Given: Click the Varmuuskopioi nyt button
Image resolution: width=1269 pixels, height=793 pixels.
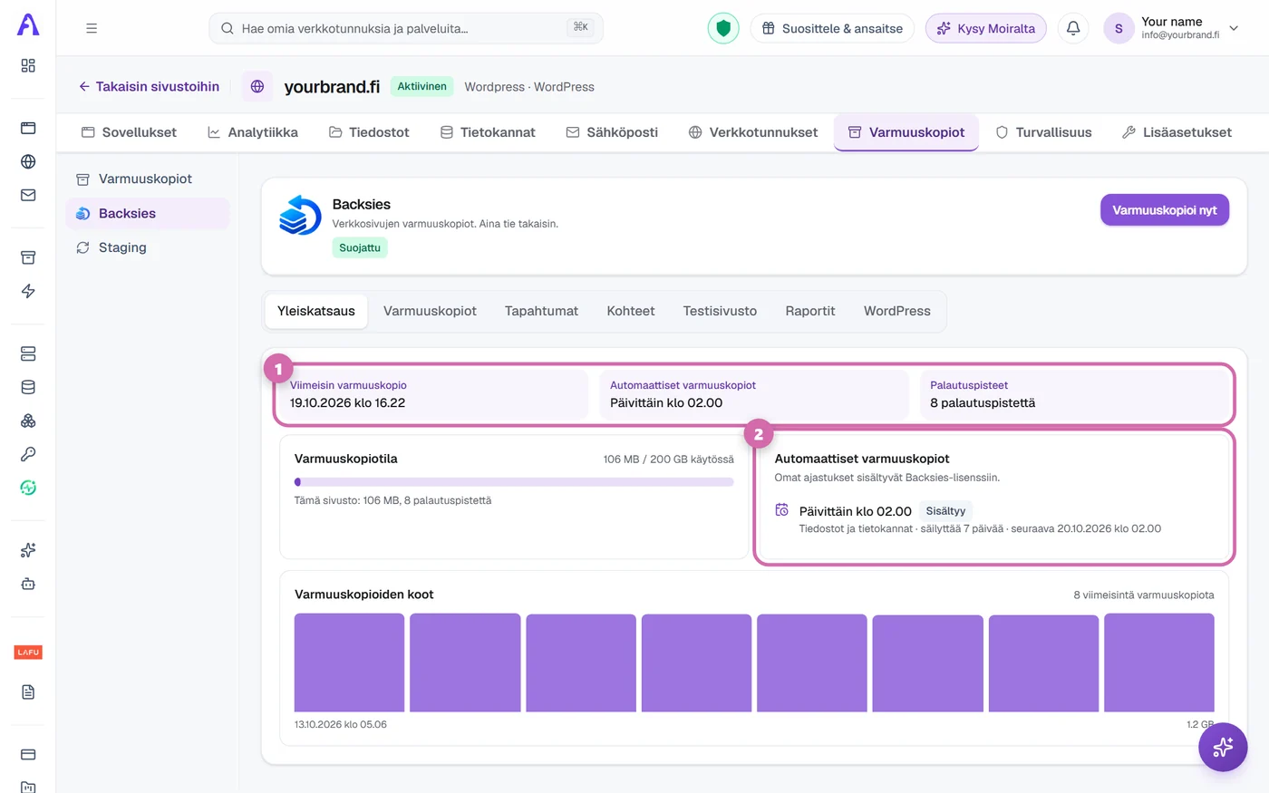Looking at the screenshot, I should (x=1165, y=210).
